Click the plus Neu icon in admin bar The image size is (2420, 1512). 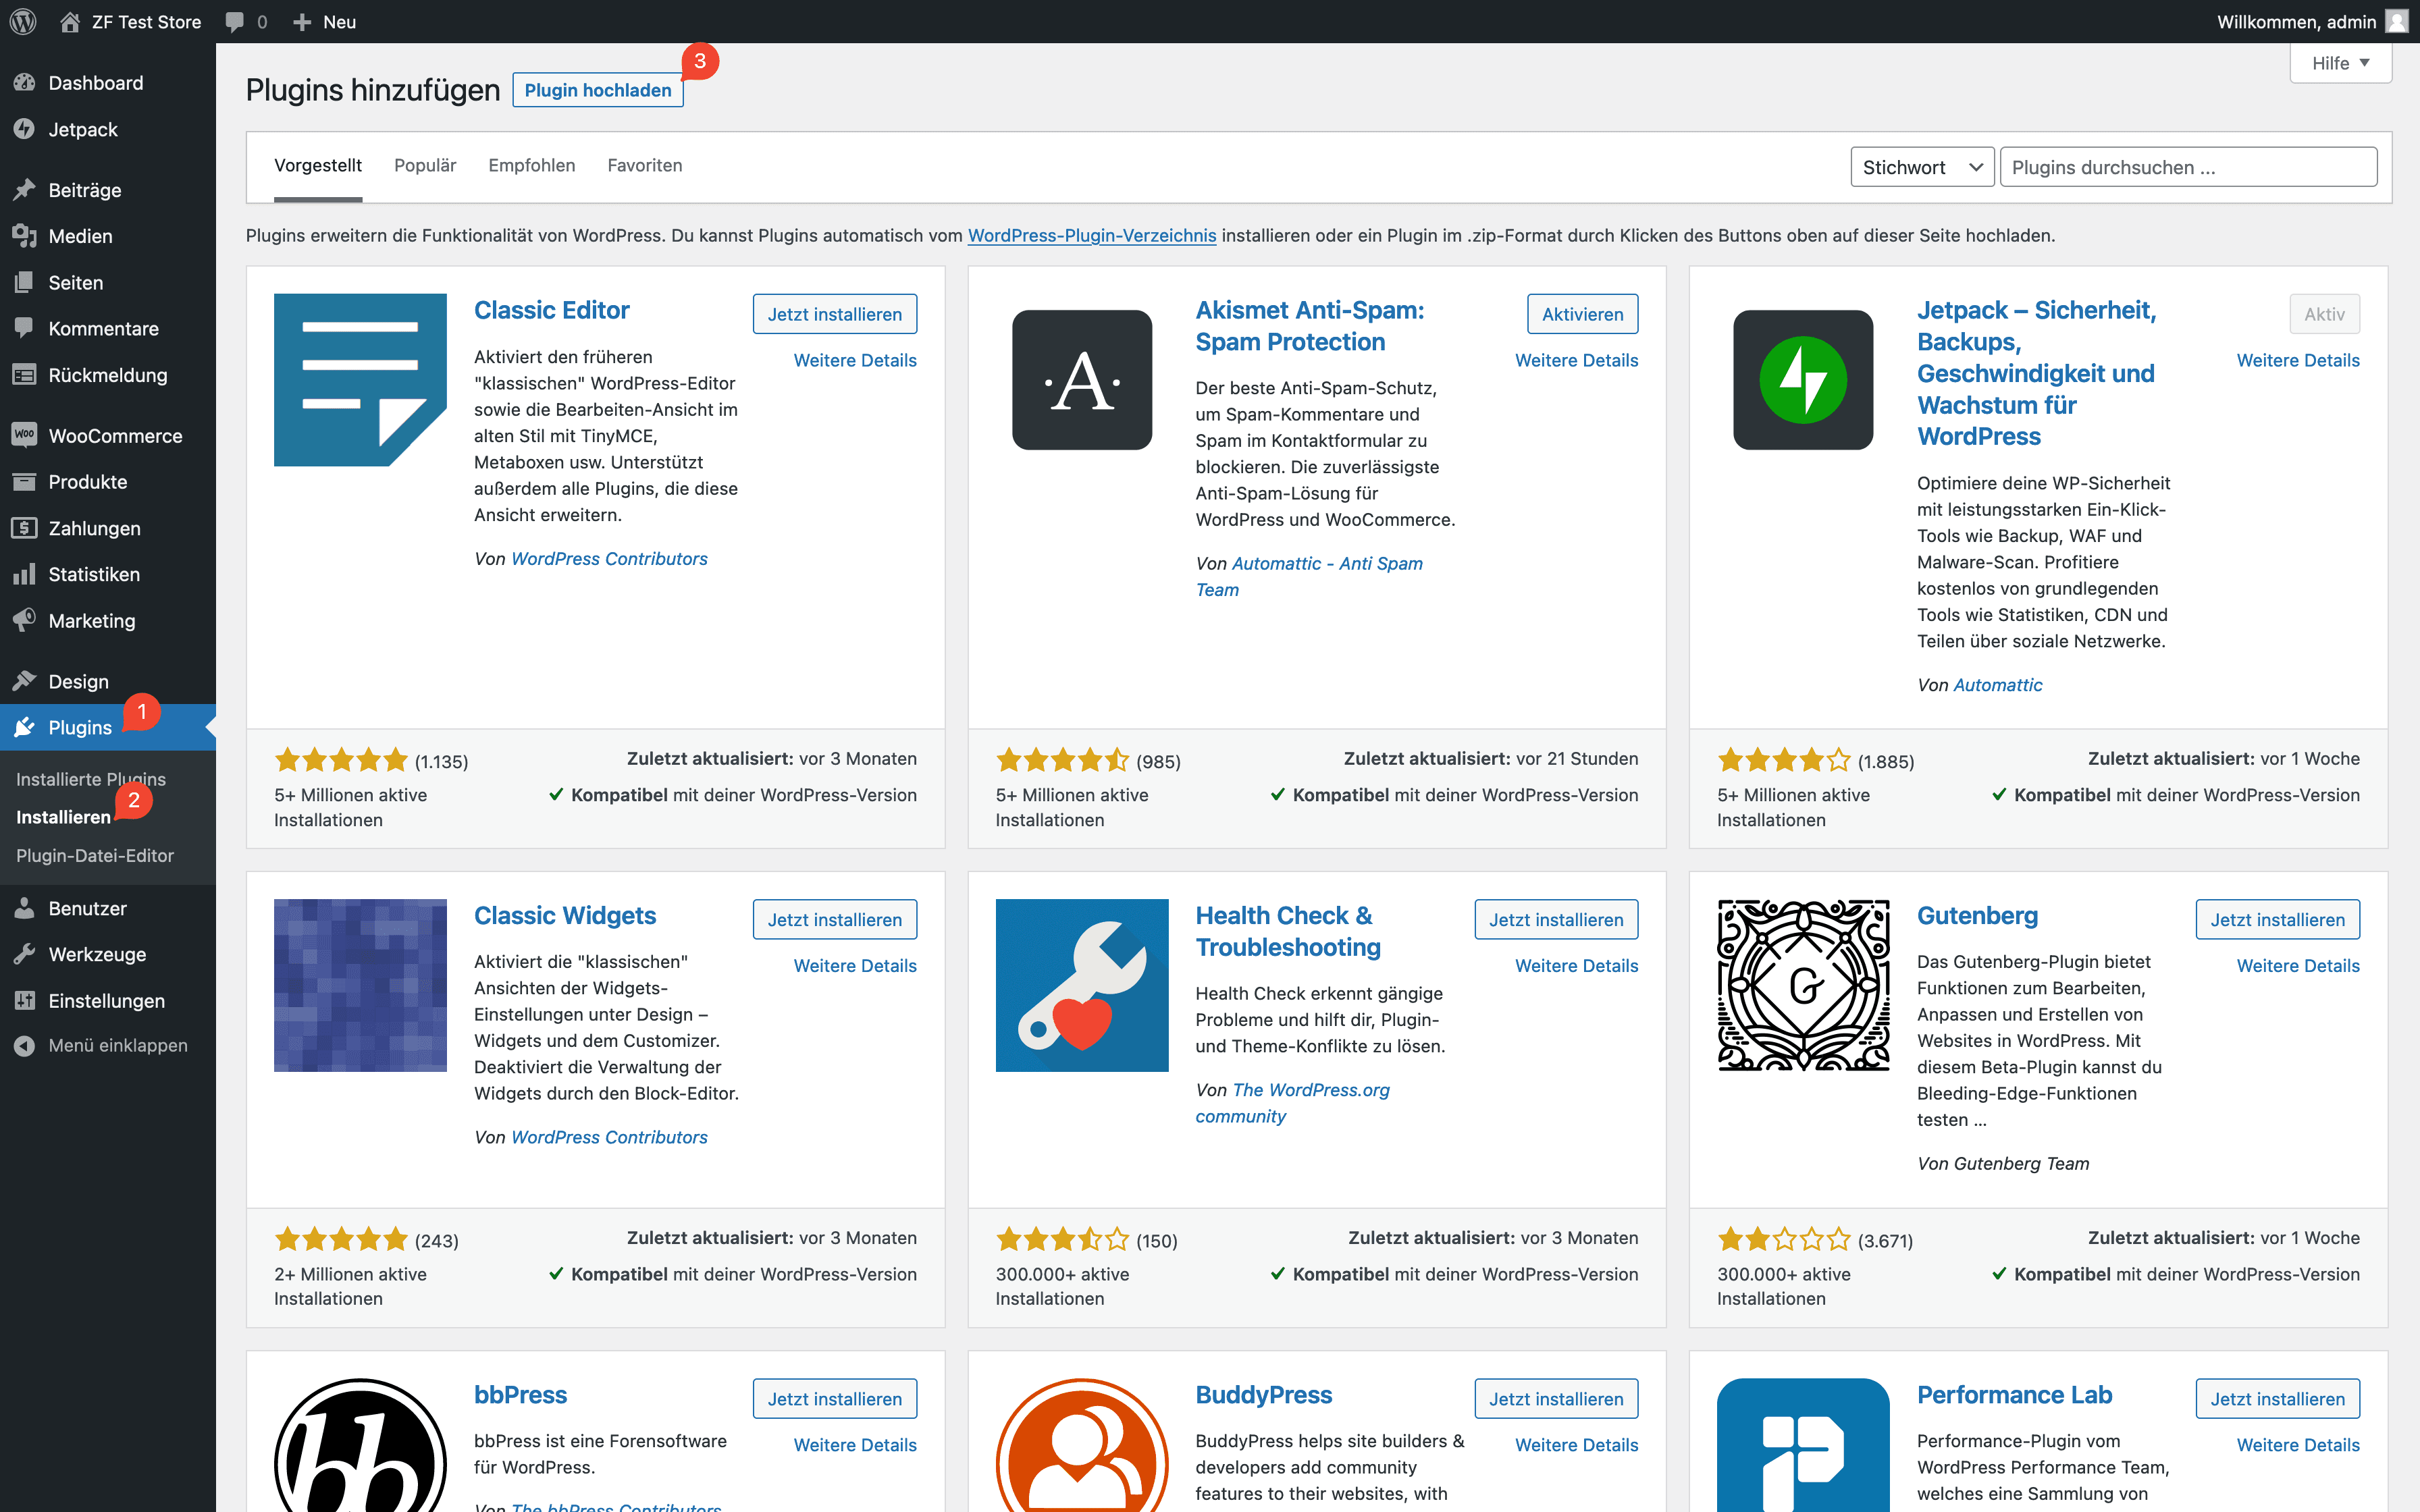302,22
